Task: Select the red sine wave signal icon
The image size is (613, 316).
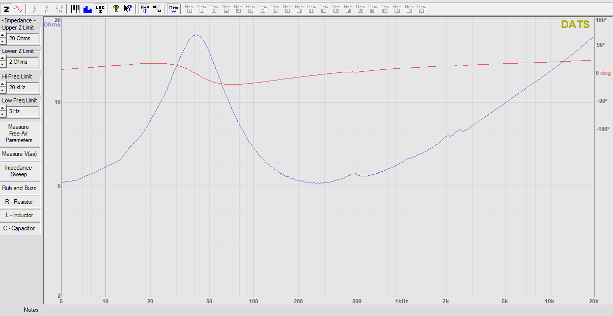Action: [x=18, y=9]
